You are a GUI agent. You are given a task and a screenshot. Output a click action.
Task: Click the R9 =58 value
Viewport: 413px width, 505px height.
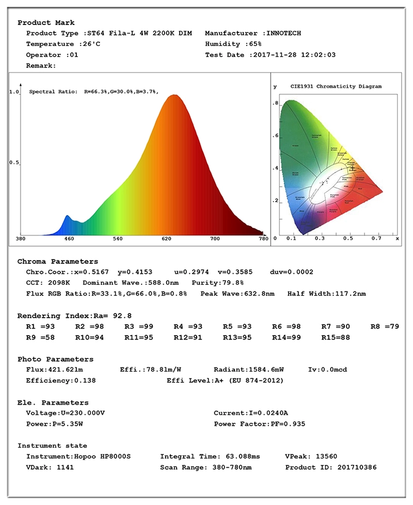click(x=40, y=338)
